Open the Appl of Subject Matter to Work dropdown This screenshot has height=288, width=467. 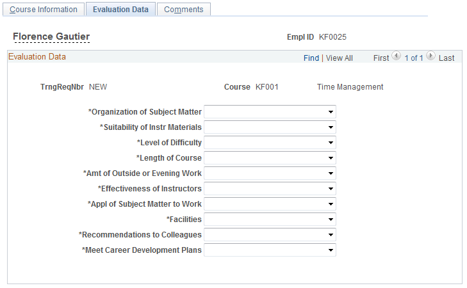click(270, 204)
